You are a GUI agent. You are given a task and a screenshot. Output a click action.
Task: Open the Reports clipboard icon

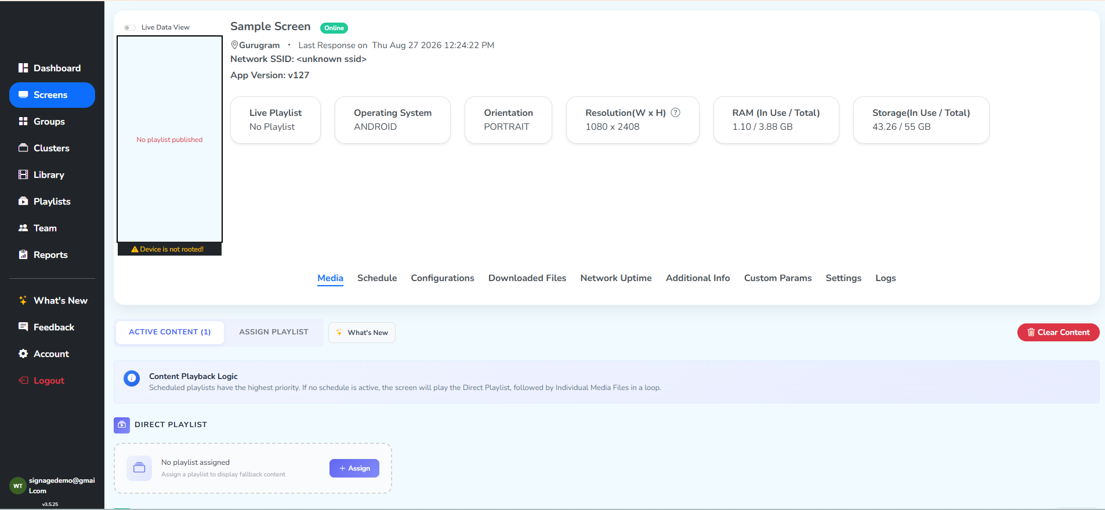23,254
